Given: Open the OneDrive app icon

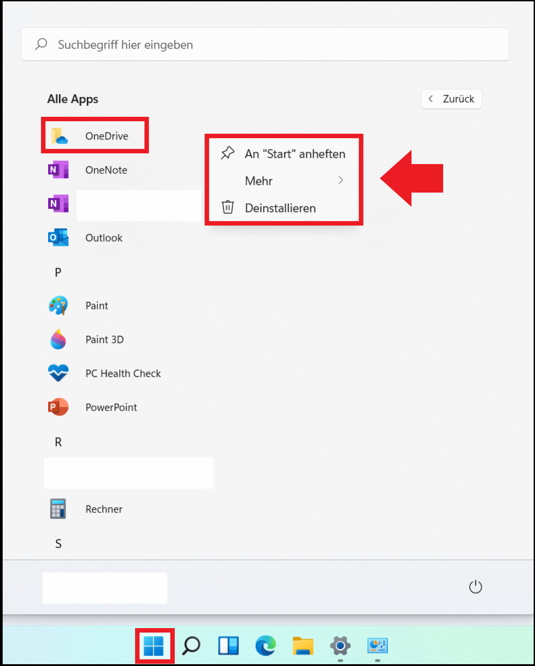Looking at the screenshot, I should [59, 136].
